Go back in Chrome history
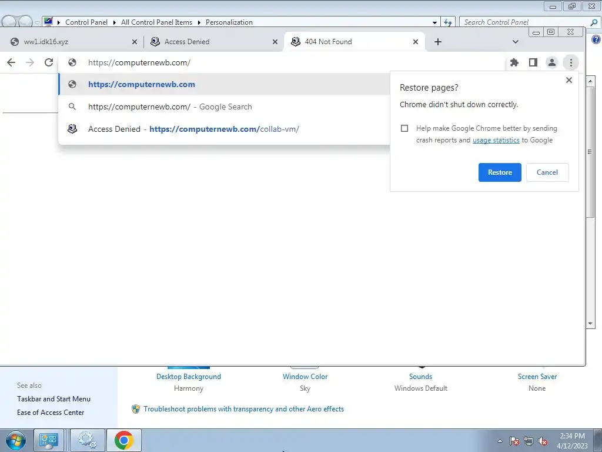 coord(11,62)
